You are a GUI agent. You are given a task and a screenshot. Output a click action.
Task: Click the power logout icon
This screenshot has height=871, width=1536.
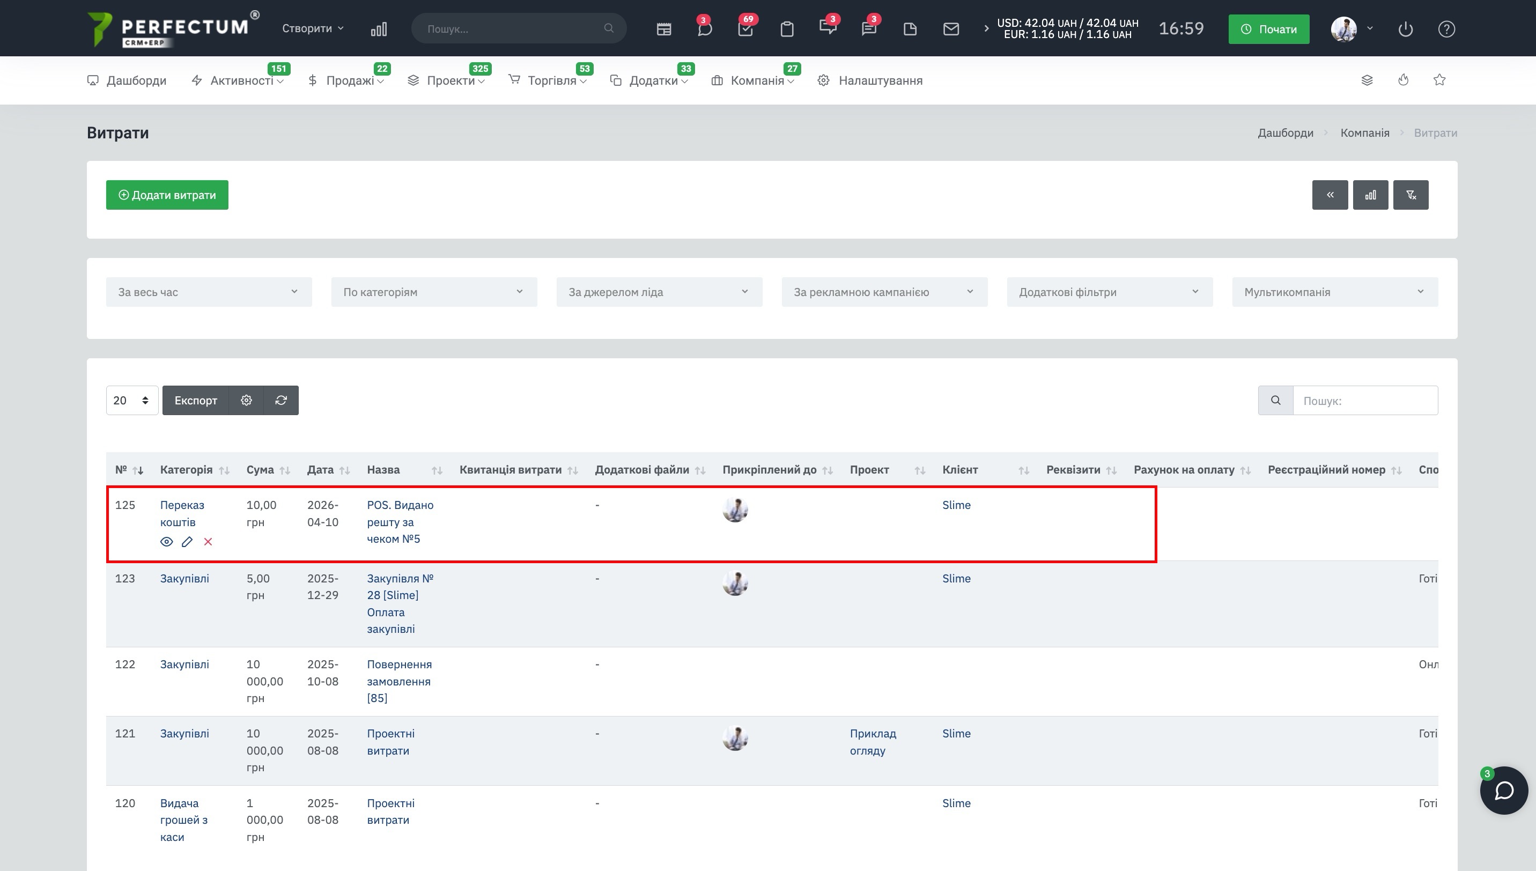1406,29
